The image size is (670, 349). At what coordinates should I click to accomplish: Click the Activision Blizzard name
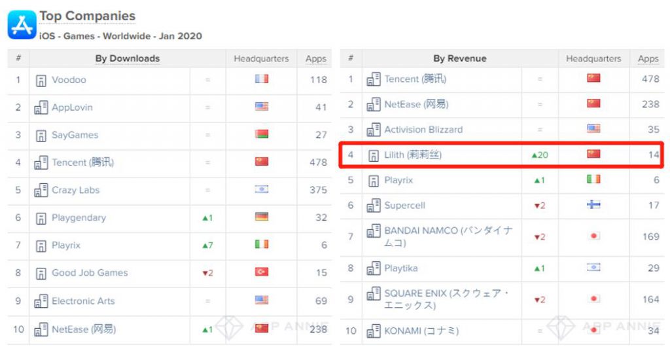[423, 130]
